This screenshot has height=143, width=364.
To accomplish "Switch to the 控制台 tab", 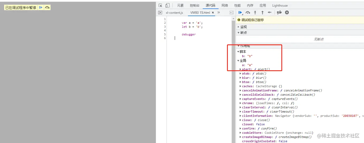I will tap(195, 5).
